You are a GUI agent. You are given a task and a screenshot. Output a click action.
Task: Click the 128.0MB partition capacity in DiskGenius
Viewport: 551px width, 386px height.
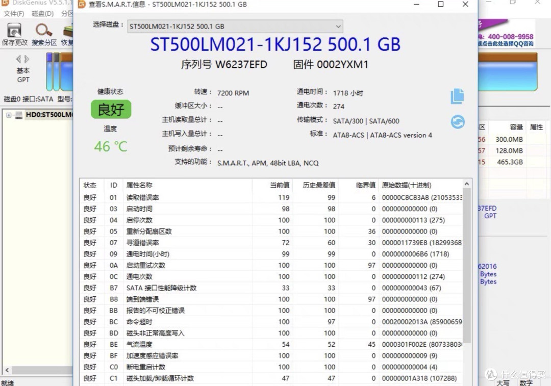click(509, 150)
